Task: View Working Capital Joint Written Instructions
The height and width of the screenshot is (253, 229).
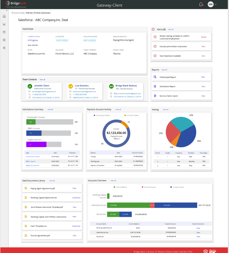Action: point(74,217)
